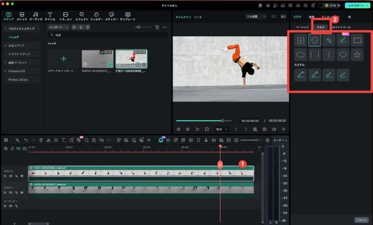Select the first custom mask preset
Viewport: 373px width, 225px height.
tap(301, 75)
